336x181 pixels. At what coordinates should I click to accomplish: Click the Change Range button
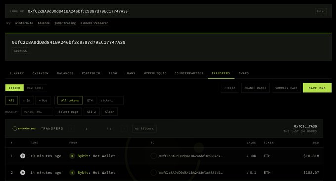[255, 88]
